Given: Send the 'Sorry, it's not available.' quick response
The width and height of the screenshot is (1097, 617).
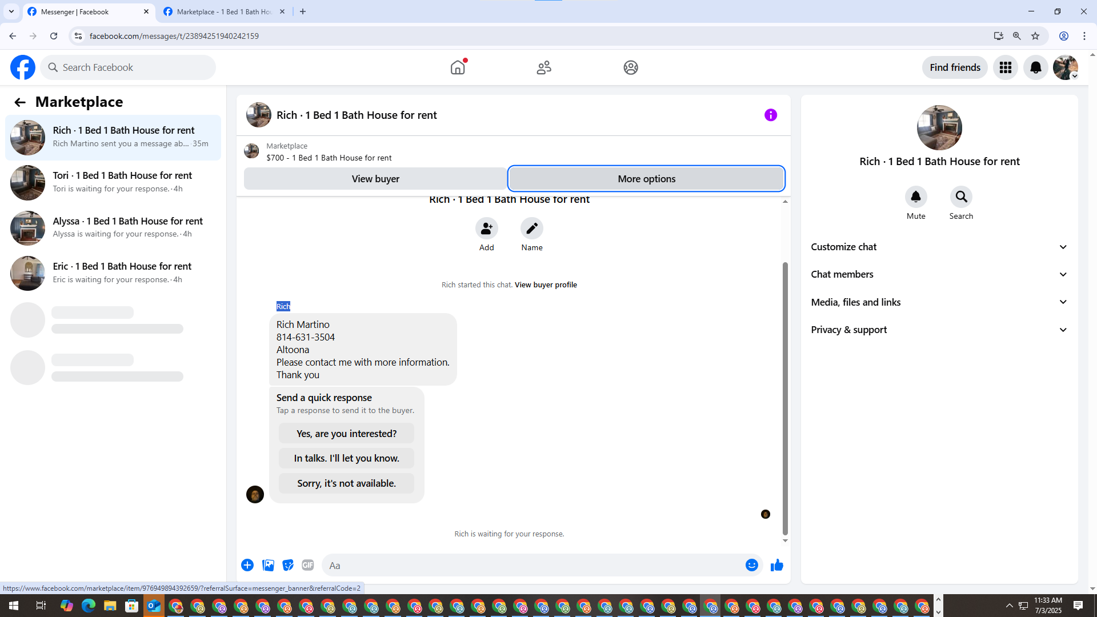Looking at the screenshot, I should pos(346,483).
